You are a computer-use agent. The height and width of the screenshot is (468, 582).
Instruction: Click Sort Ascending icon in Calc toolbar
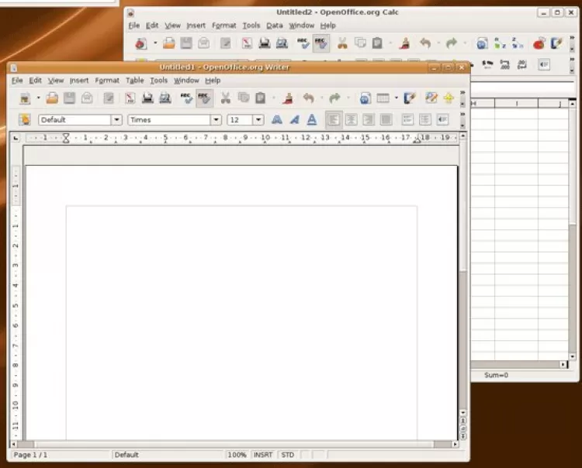click(x=501, y=43)
